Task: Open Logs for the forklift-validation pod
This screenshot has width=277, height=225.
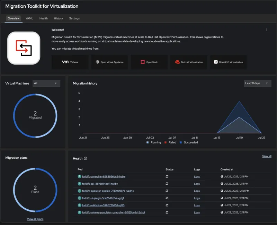Action: click(x=197, y=205)
